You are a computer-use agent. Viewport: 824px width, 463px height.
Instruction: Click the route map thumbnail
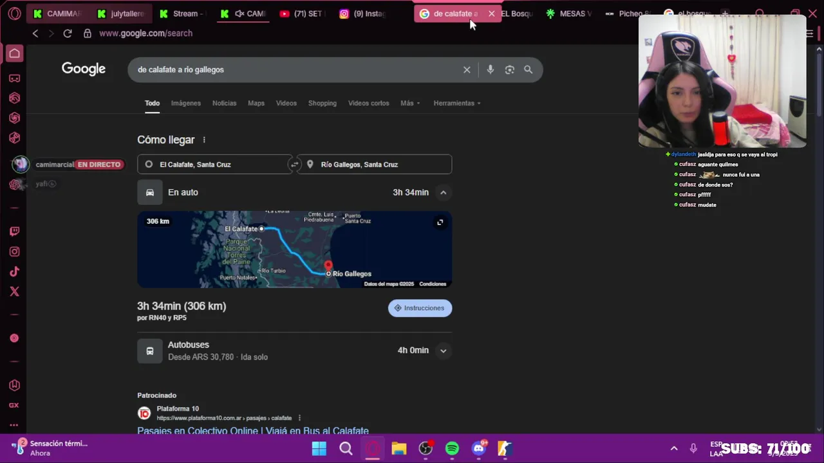(294, 250)
